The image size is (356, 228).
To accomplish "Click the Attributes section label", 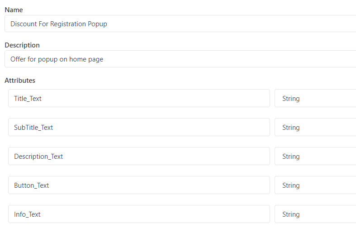I will click(20, 81).
